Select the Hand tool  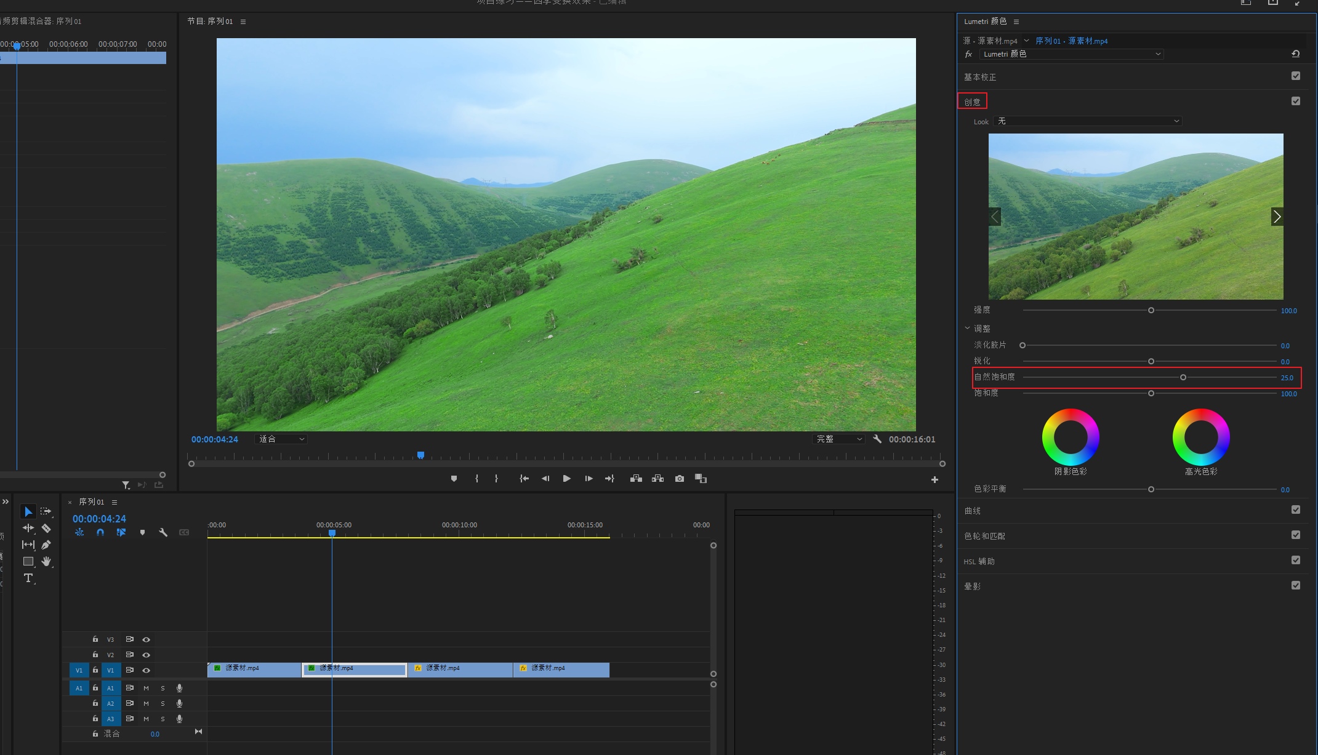(46, 561)
